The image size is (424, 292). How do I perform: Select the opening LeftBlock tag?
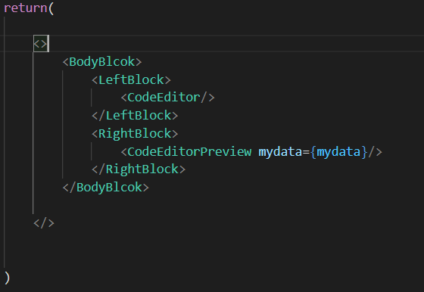pyautogui.click(x=131, y=80)
